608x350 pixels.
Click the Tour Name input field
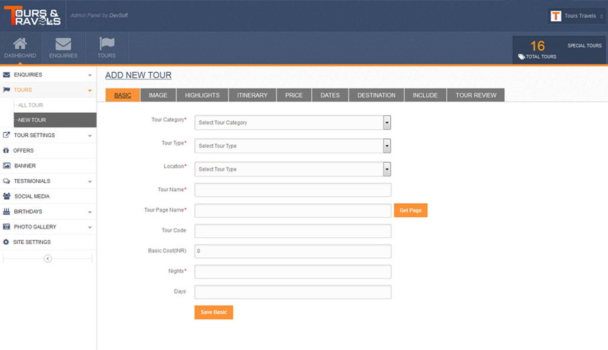[x=293, y=190]
